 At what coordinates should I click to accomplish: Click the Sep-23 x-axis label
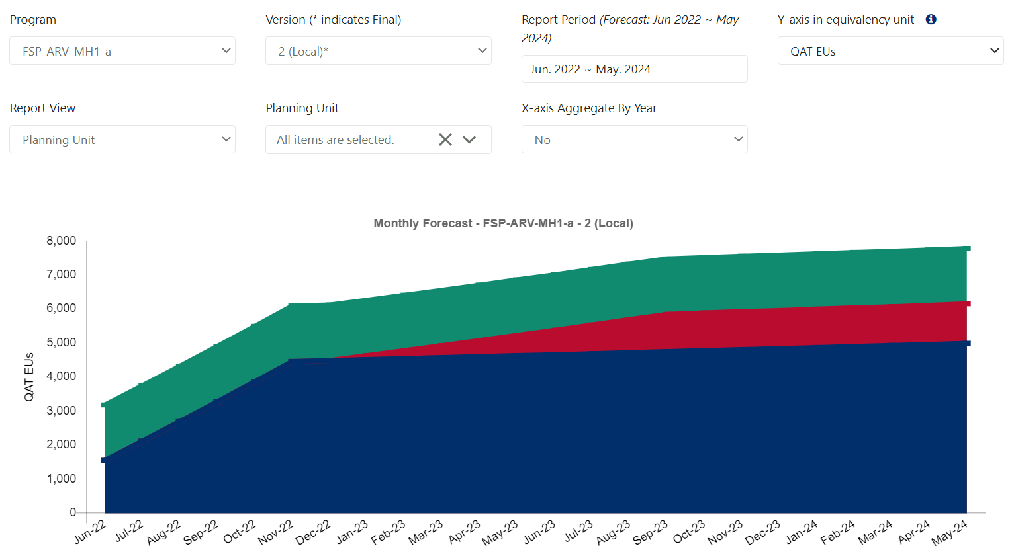coord(650,532)
